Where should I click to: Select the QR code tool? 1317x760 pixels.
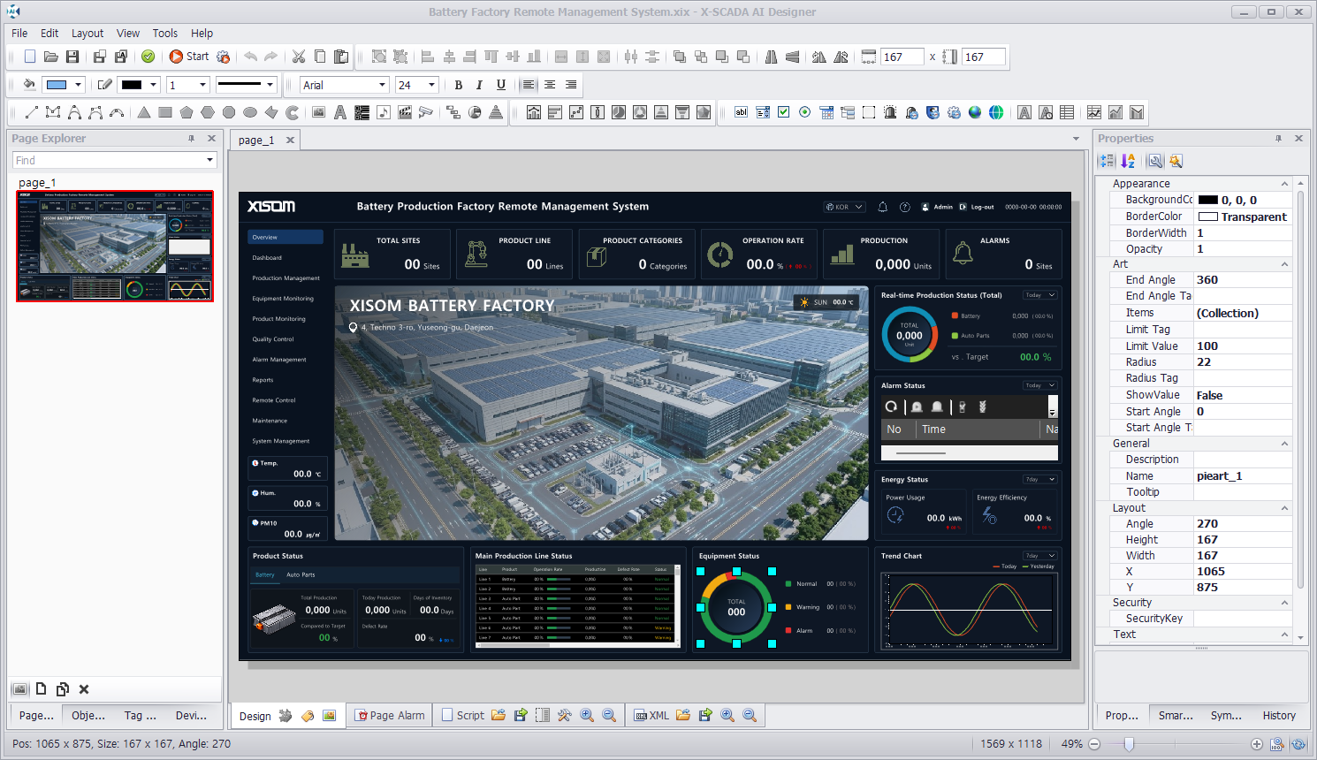coord(362,112)
